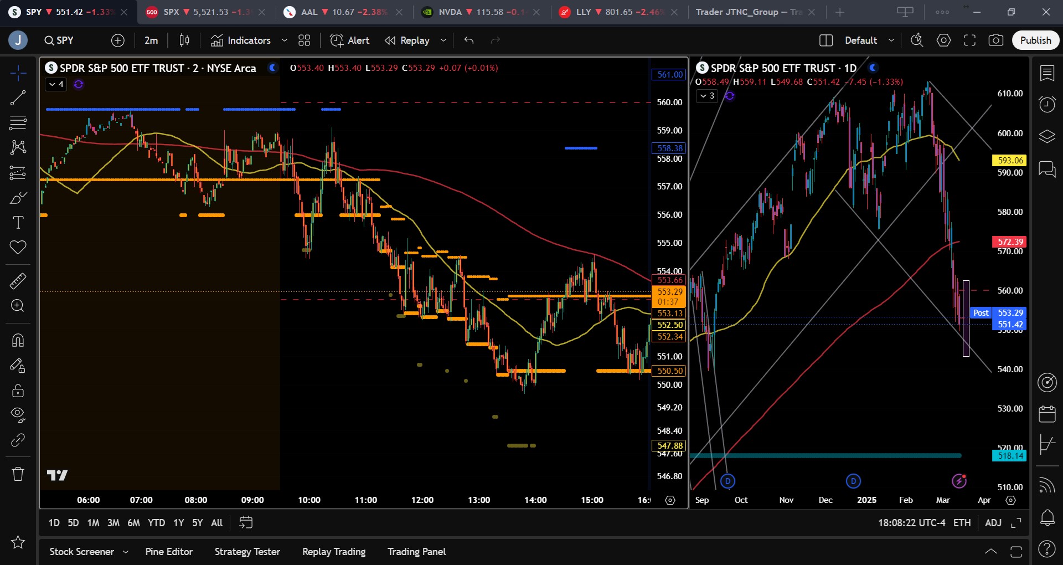Collapse the 1D chart indicator legend
Screen dimensions: 1063x565
pyautogui.click(x=707, y=96)
